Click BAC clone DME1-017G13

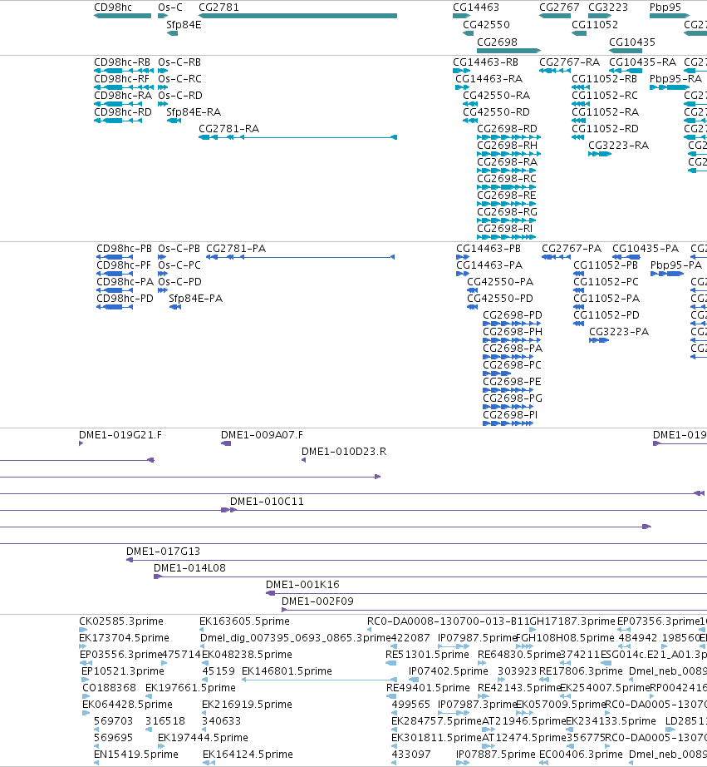416,560
